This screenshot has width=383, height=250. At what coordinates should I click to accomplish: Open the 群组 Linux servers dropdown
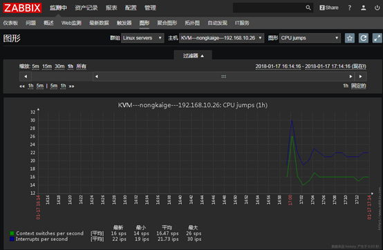pyautogui.click(x=142, y=38)
